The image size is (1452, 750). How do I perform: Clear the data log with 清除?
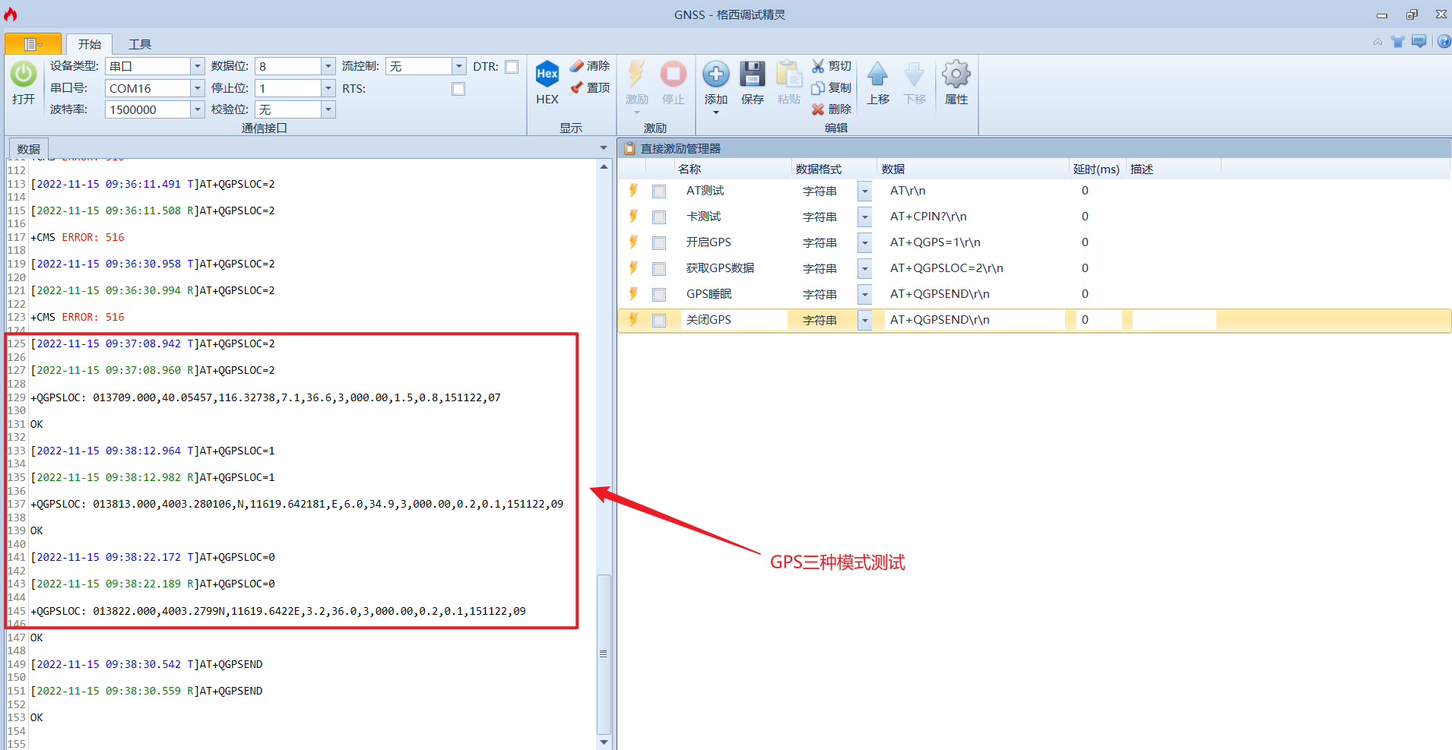coord(590,66)
